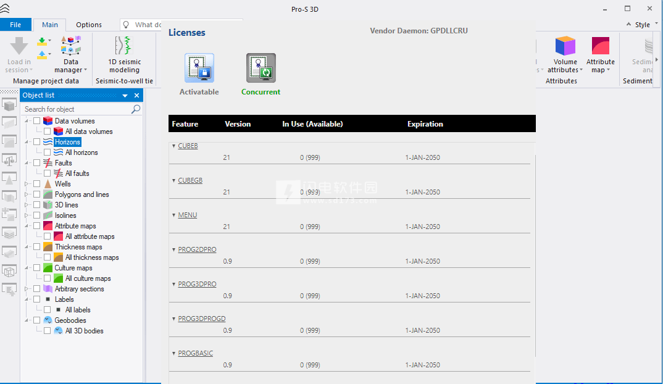This screenshot has width=663, height=384.
Task: Expand the Wells tree node
Action: [26, 184]
